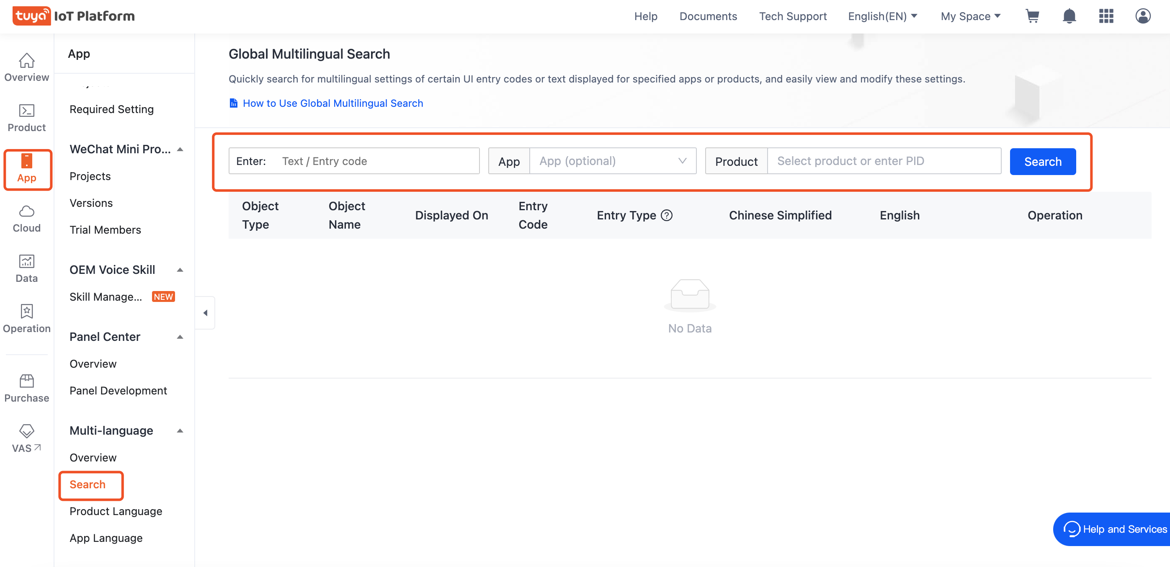Open Tech Support in the top bar

point(793,16)
